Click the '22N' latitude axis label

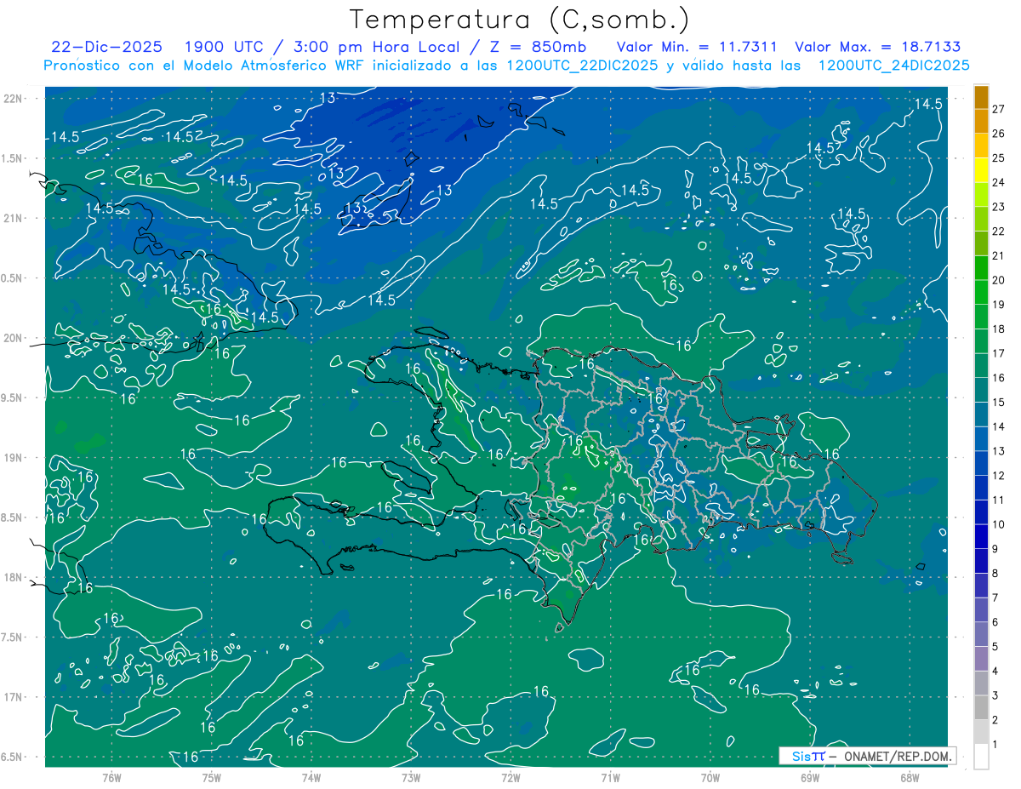click(x=14, y=99)
